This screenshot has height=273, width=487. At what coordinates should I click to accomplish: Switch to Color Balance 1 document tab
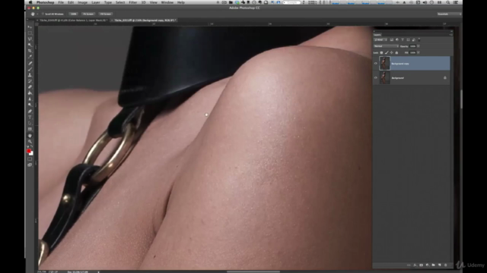coord(73,20)
